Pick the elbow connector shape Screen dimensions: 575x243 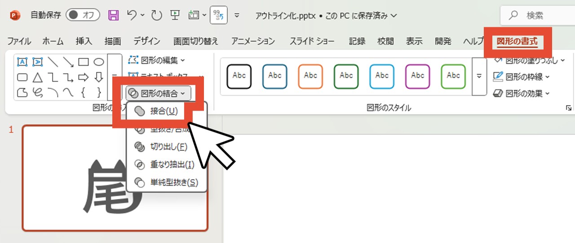(53, 77)
